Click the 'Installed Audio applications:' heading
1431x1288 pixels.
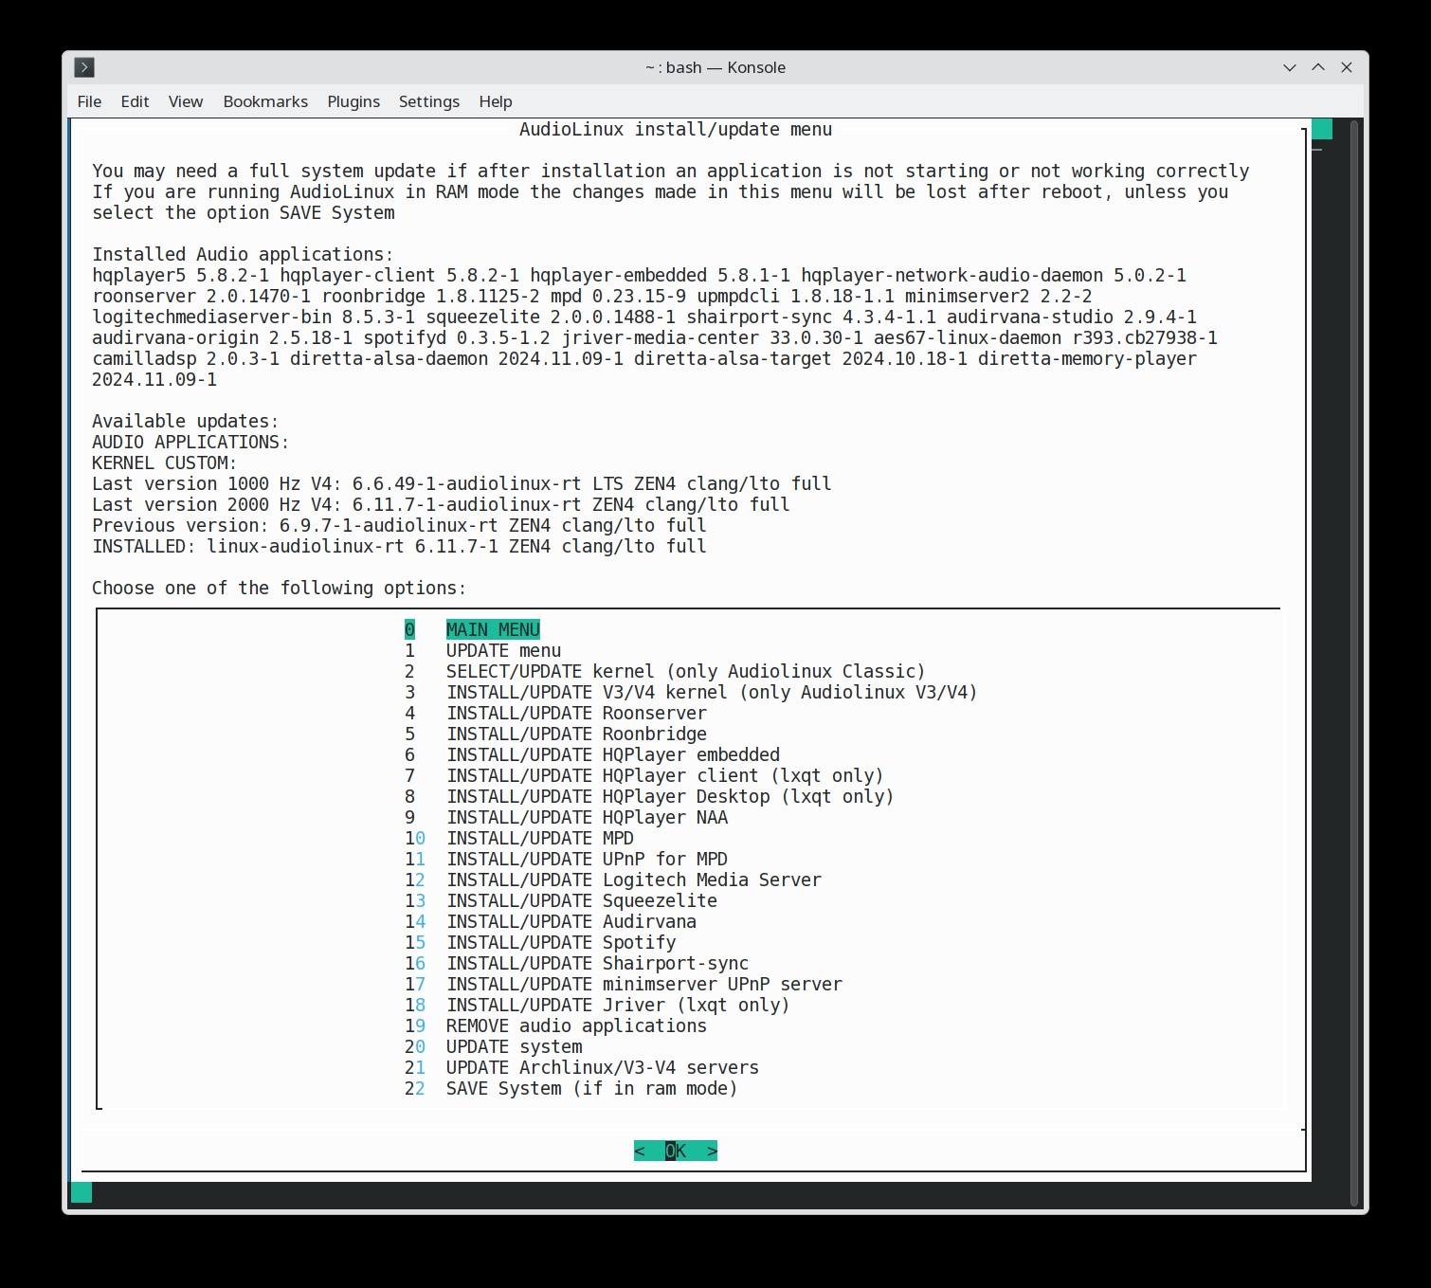point(243,254)
